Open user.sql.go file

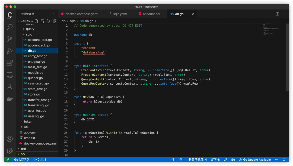click(x=37, y=116)
